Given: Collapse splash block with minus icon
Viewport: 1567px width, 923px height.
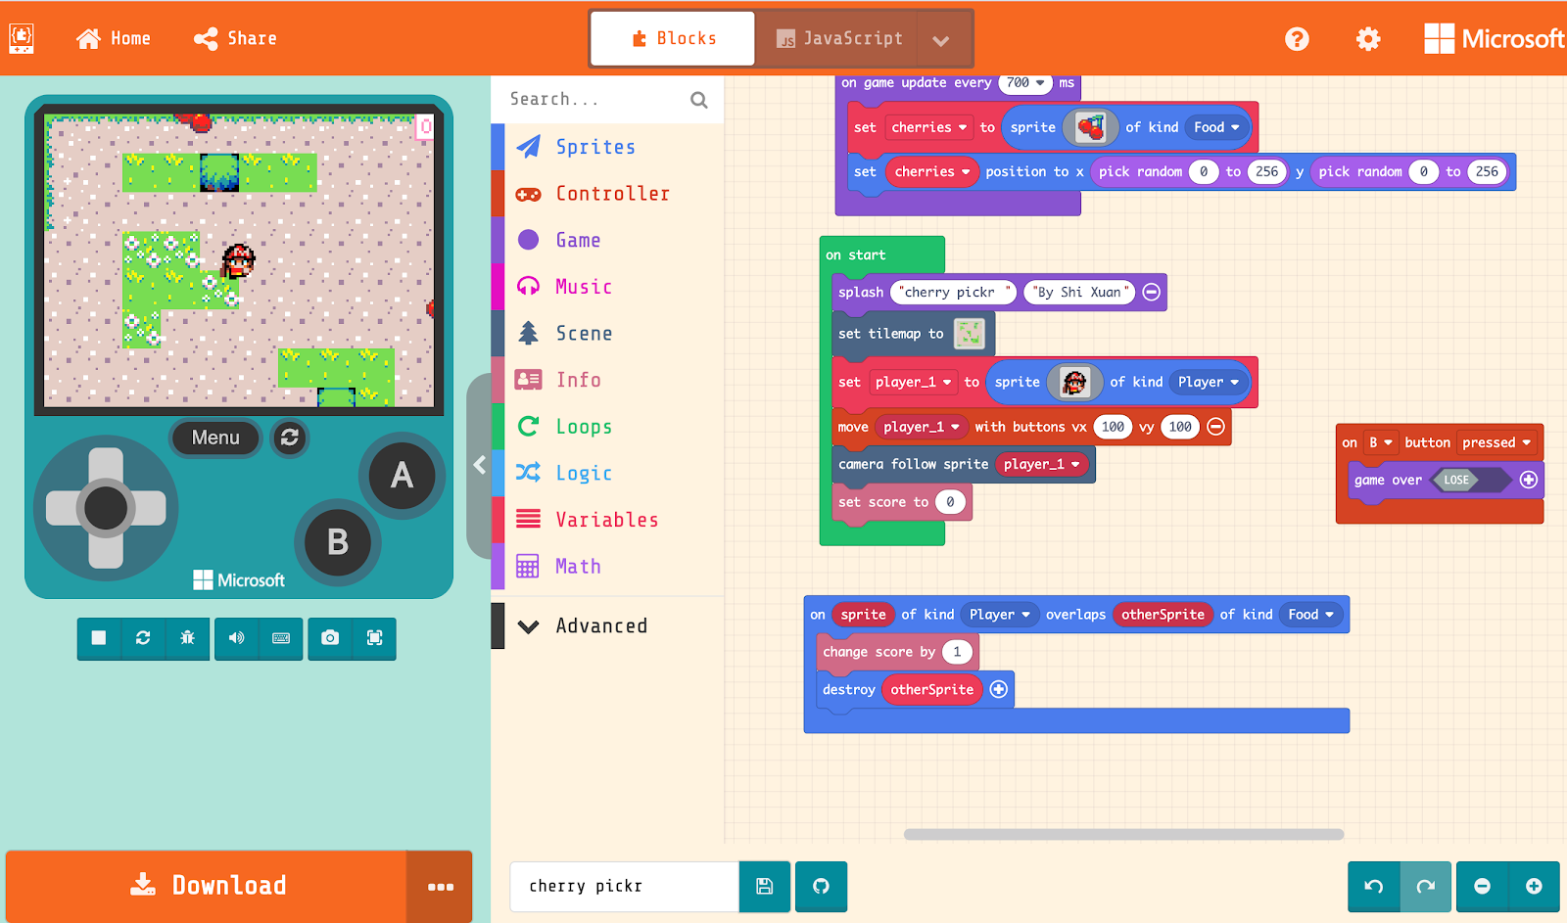Looking at the screenshot, I should click(x=1152, y=292).
